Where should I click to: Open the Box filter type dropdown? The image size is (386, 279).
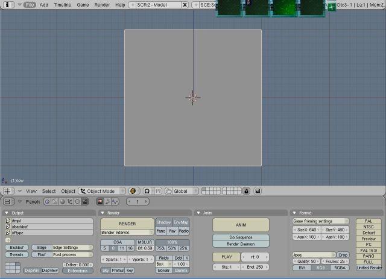(163, 264)
